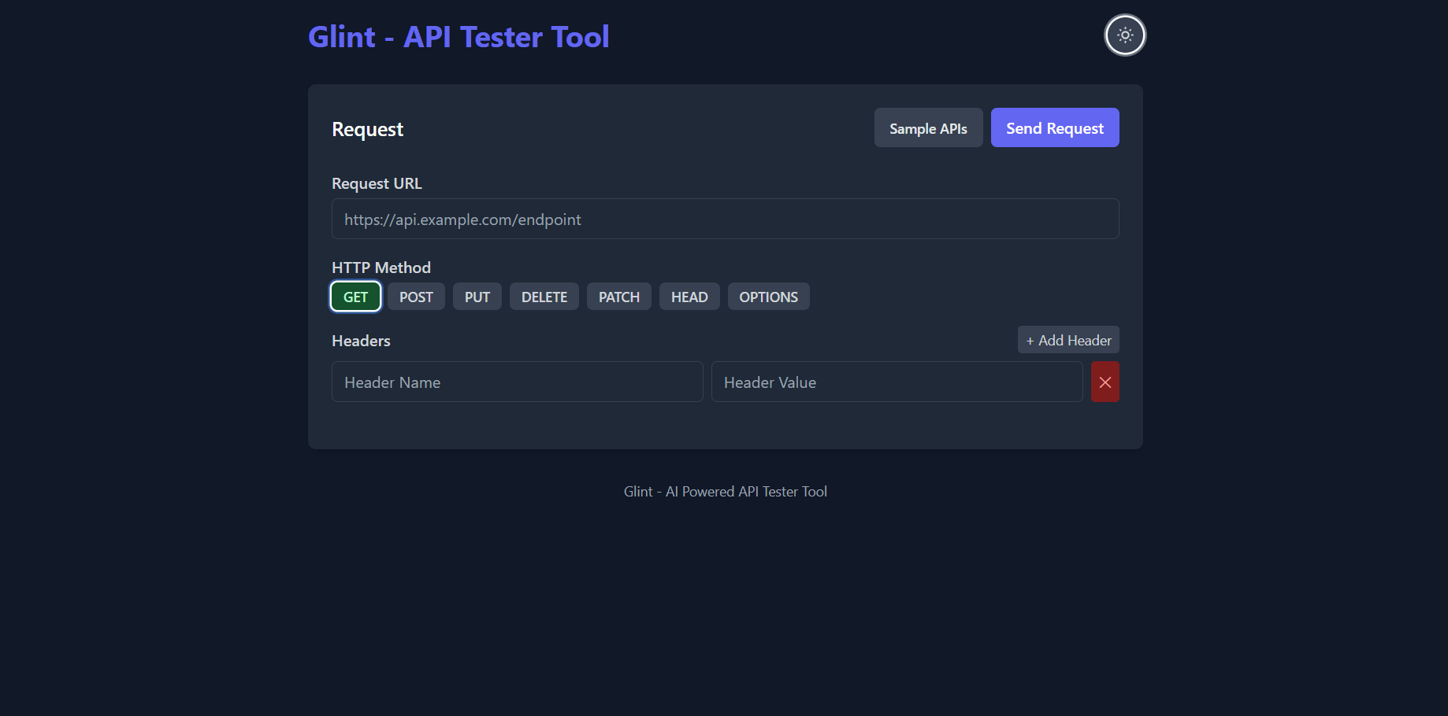This screenshot has width=1448, height=716.
Task: Choose POST as the HTTP method
Action: pos(416,297)
